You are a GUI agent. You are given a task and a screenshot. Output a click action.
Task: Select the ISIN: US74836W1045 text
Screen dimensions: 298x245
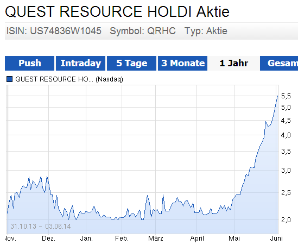pyautogui.click(x=54, y=31)
